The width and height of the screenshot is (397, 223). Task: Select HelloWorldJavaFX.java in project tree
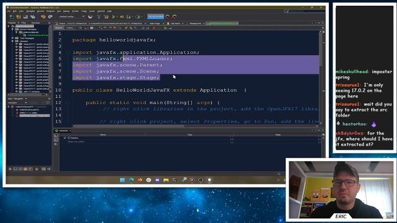37,35
